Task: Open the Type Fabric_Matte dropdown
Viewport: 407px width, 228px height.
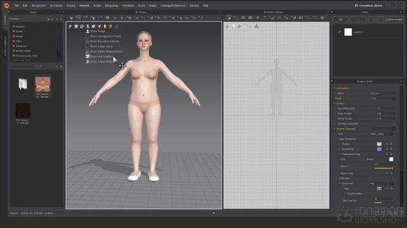Action: click(381, 134)
